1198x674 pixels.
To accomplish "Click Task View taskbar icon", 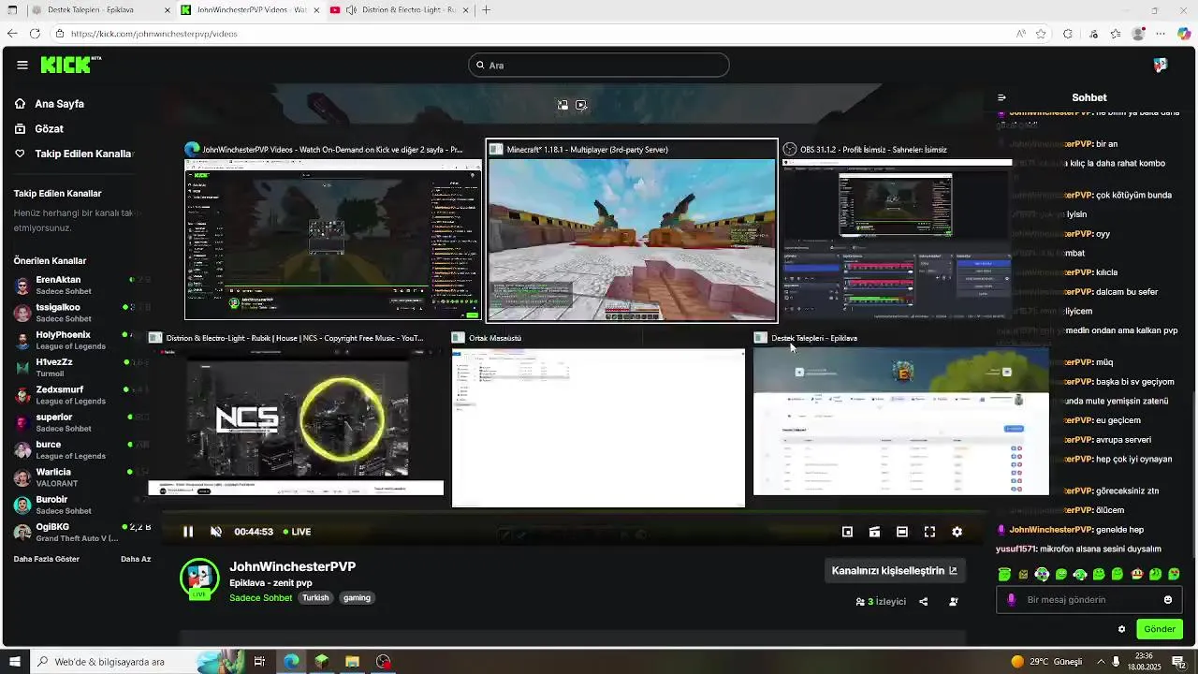I will point(259,662).
